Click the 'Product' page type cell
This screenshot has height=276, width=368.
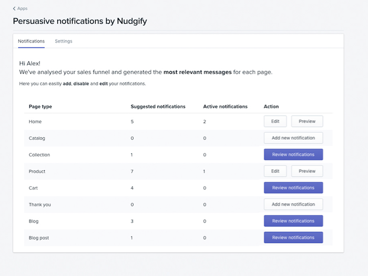tap(37, 171)
